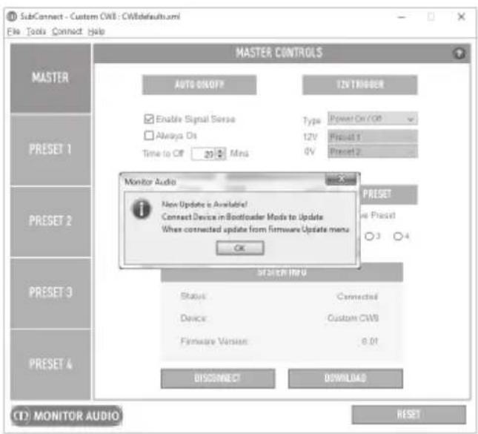
Task: Switch to the PRESET 3 tab
Action: pyautogui.click(x=50, y=292)
